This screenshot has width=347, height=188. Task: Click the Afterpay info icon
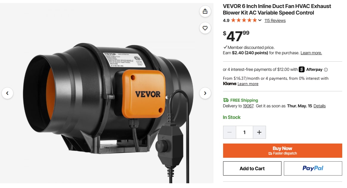click(326, 70)
